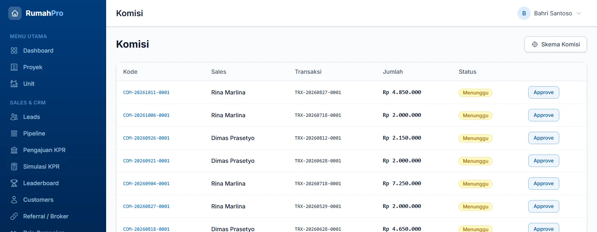Click Menunggu badge for COM-20260926-0001
This screenshot has width=597, height=232.
pos(476,138)
